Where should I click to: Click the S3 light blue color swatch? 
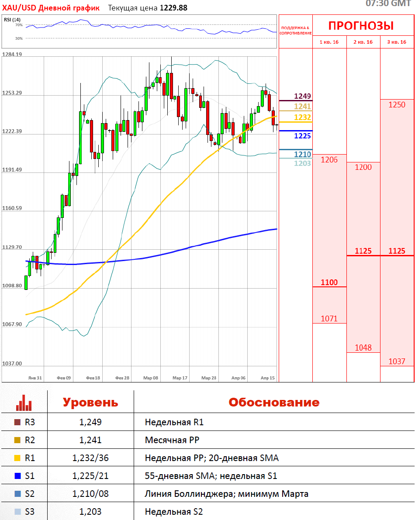17,512
